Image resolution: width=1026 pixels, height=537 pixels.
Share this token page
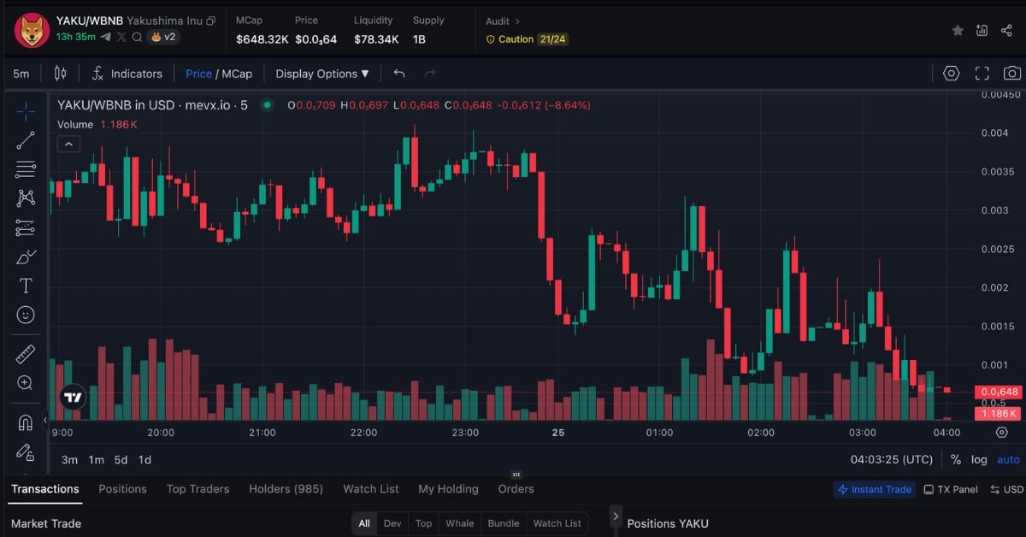click(x=1006, y=30)
